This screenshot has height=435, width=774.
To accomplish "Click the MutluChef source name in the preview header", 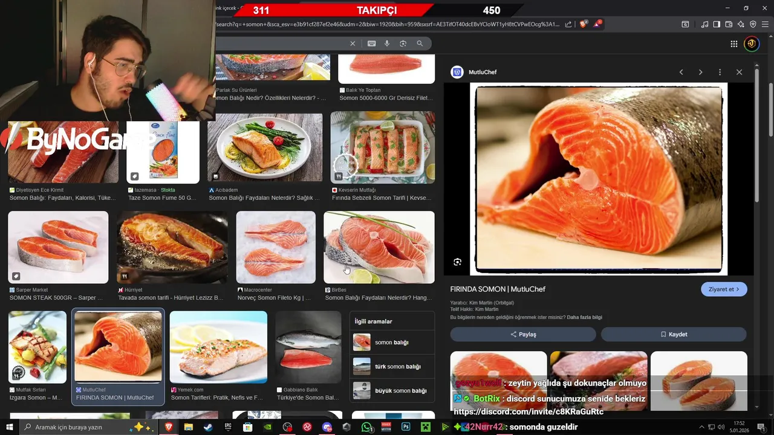I will [x=483, y=72].
